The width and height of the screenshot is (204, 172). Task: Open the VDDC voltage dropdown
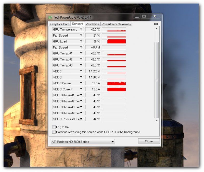tap(81, 71)
